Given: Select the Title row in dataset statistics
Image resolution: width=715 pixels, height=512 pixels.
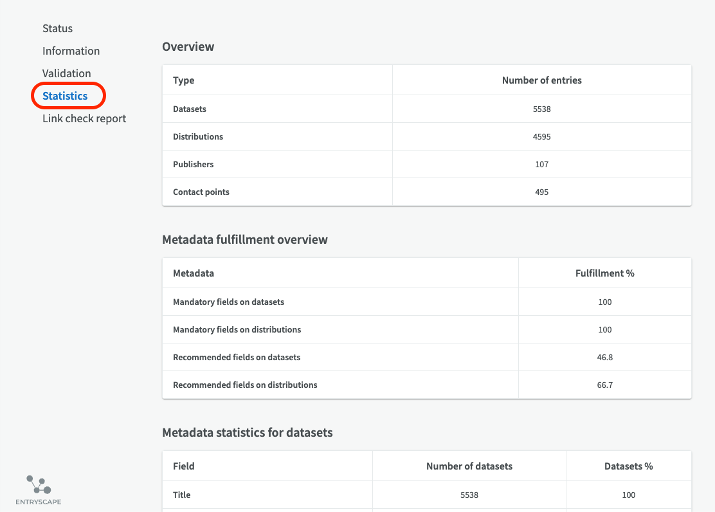Looking at the screenshot, I should pos(182,495).
